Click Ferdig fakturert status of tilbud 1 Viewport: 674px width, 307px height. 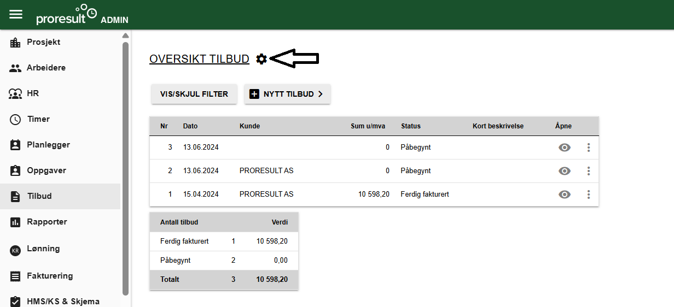[x=425, y=194]
